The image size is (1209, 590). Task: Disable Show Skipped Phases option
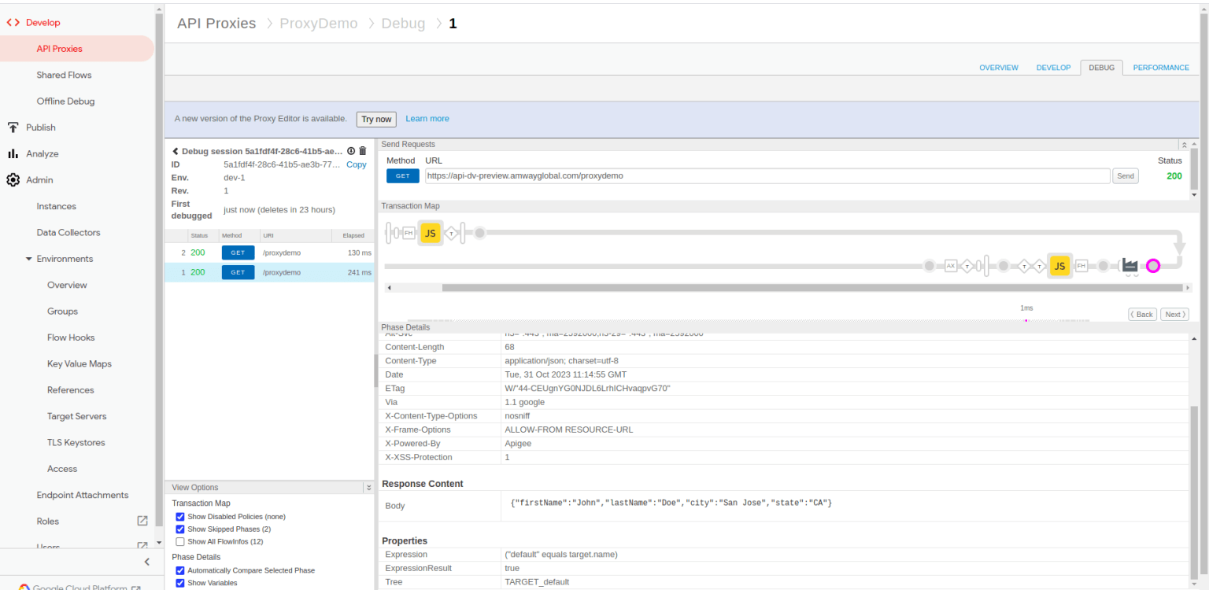pyautogui.click(x=179, y=529)
